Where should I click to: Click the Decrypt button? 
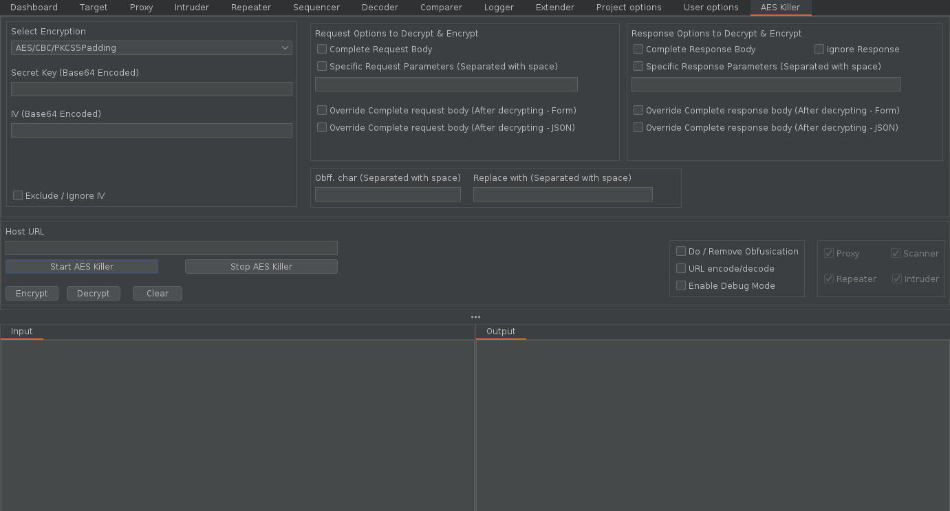coord(94,293)
